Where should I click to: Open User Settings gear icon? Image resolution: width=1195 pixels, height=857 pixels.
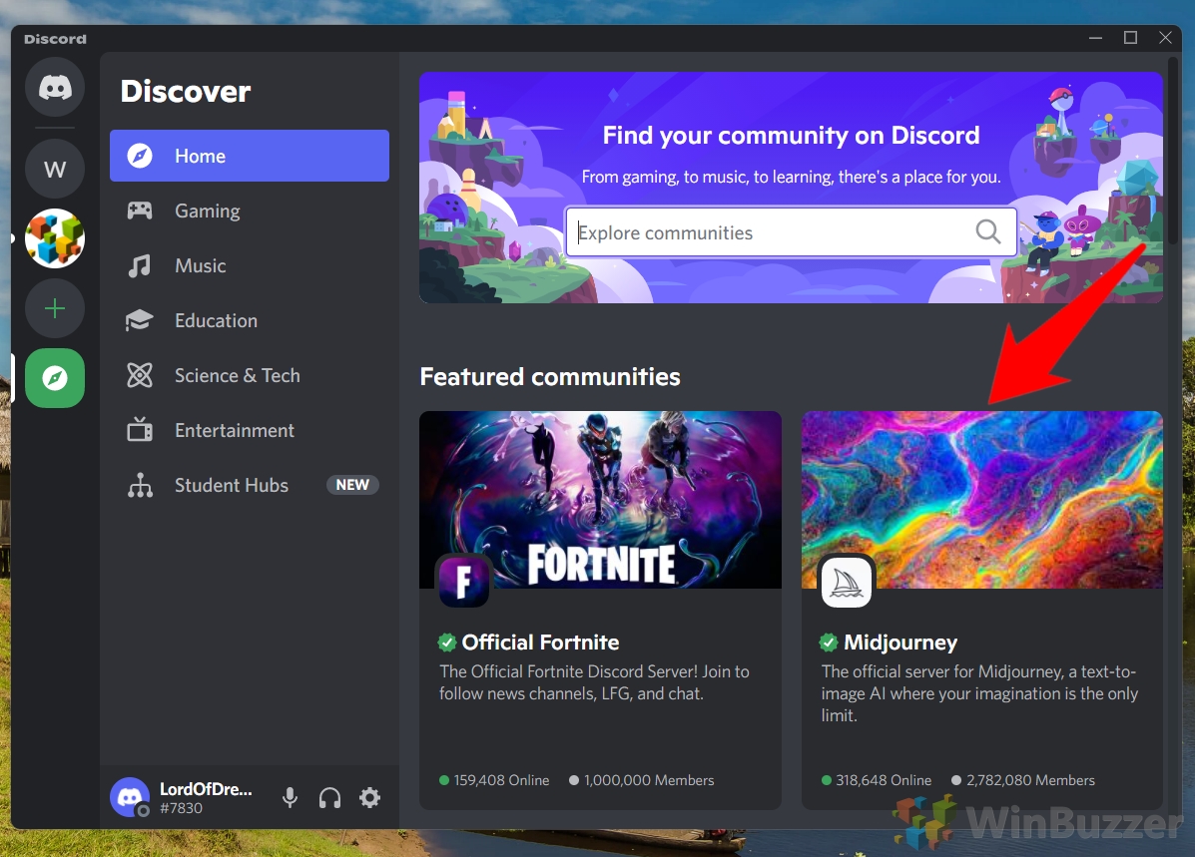tap(369, 797)
